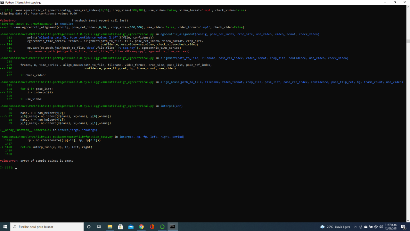Select the active command prompt taskbar icon
This screenshot has width=410, height=231.
coord(172,227)
